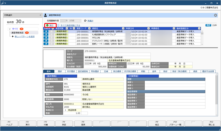
Task: Open the 処理事業年度 combo box
Action: tap(70, 21)
